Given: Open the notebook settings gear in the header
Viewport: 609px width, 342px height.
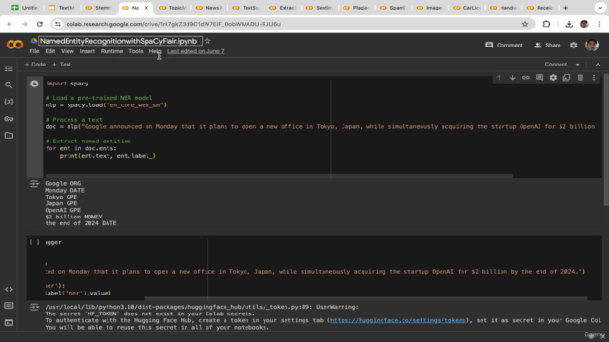Looking at the screenshot, I should (573, 46).
